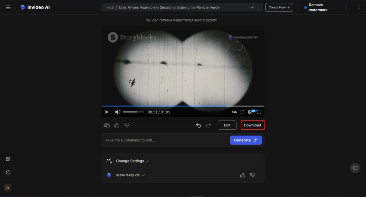Click the invideo AI logo
Image resolution: width=366 pixels, height=197 pixels.
35,7
